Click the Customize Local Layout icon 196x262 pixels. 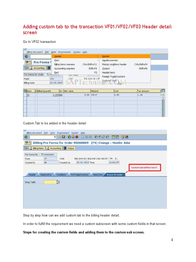pyautogui.click(x=127, y=137)
